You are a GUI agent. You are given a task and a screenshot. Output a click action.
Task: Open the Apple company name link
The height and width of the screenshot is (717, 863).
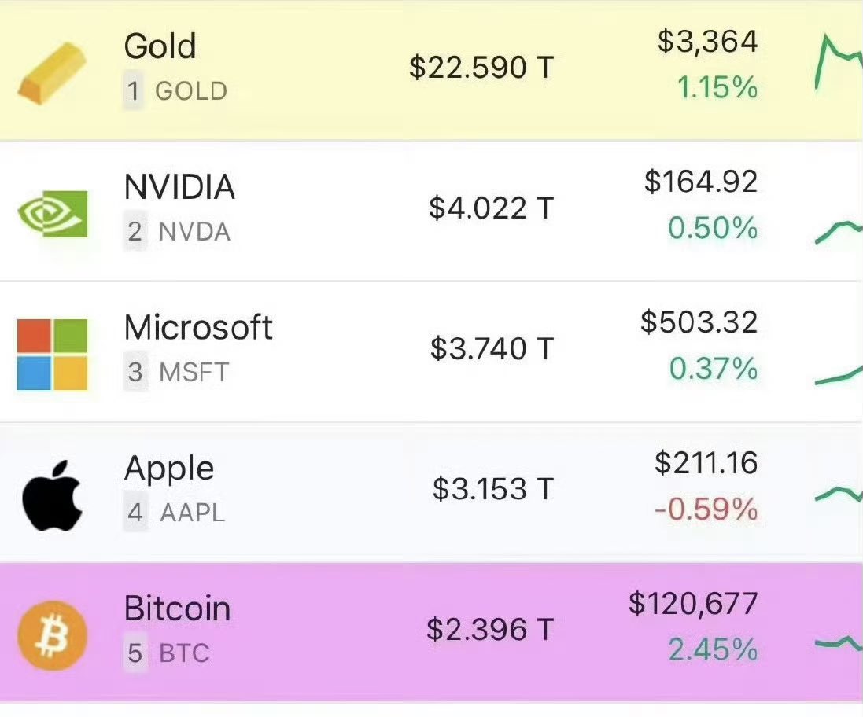coord(169,469)
